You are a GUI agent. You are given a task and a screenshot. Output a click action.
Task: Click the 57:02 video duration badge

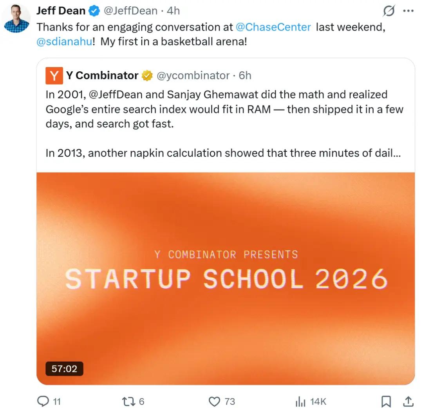[64, 368]
